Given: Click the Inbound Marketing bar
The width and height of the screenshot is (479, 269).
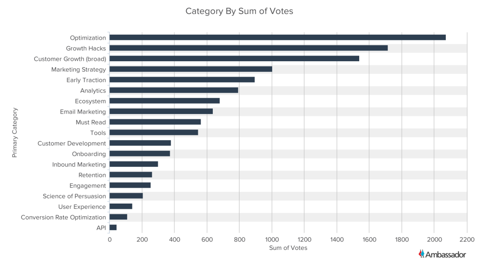Looking at the screenshot, I should tap(133, 164).
